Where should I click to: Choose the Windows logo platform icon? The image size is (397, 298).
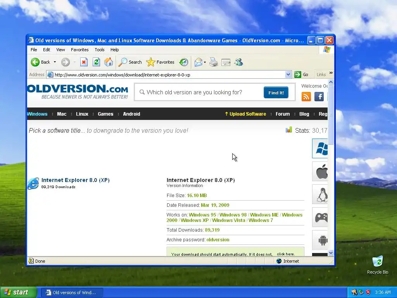click(x=320, y=149)
